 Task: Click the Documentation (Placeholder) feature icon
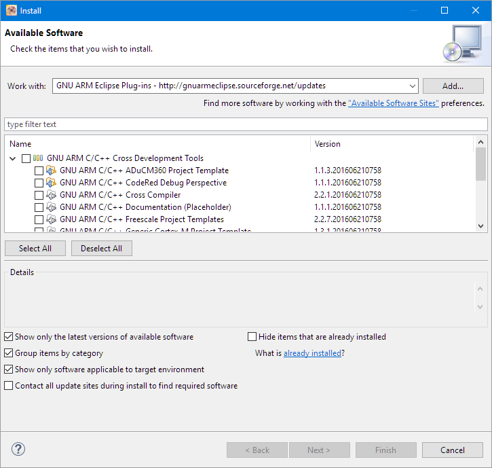click(x=51, y=207)
